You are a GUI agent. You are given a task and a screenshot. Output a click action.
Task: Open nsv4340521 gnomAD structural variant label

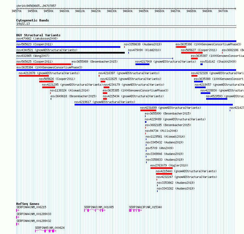pos(47,50)
